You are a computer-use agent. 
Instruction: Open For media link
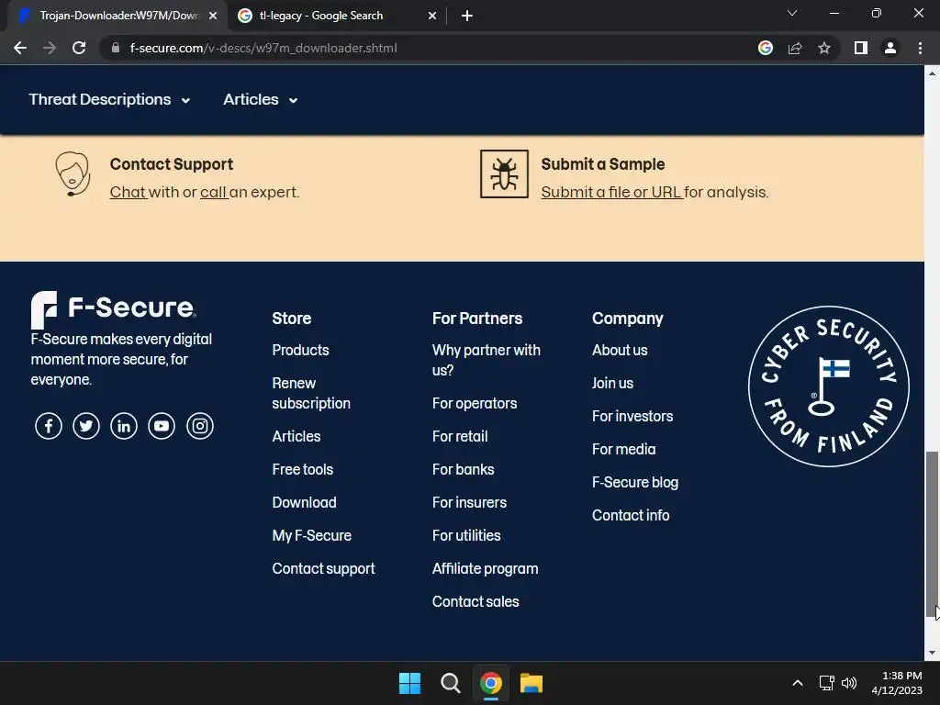point(623,449)
